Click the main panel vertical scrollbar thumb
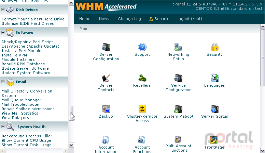Image resolution: width=265 pixels, height=153 pixels. coord(263,58)
